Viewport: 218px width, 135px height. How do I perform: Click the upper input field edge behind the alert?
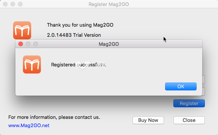(203, 79)
